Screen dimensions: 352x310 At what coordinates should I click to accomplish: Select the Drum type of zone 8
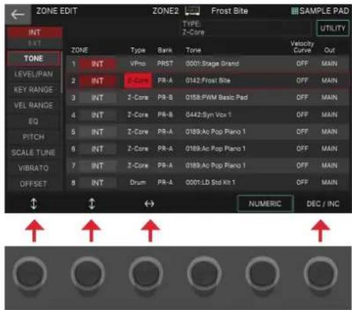138,183
